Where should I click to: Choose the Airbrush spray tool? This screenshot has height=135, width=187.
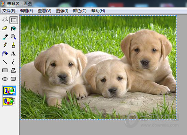pyautogui.click(x=5, y=54)
